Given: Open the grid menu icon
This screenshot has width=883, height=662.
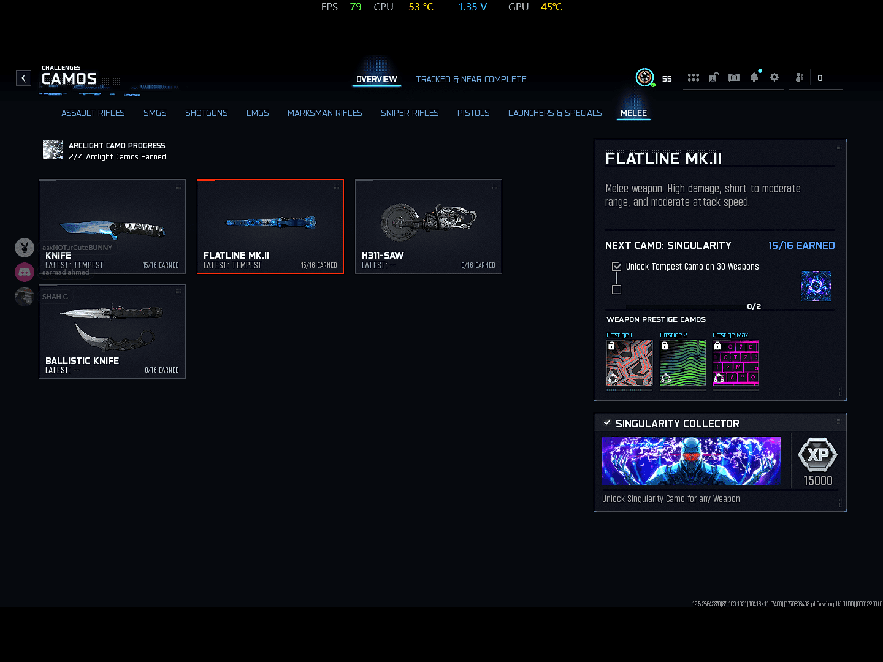Looking at the screenshot, I should pos(693,78).
